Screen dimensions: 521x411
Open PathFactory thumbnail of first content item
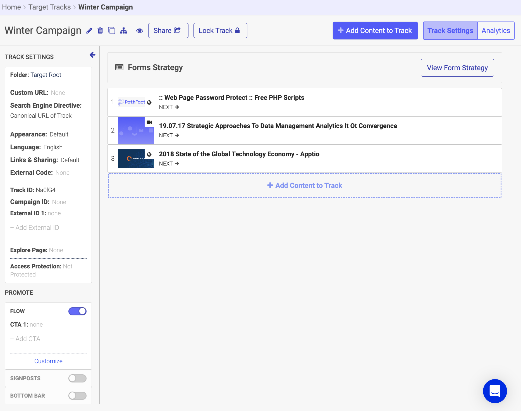(131, 102)
